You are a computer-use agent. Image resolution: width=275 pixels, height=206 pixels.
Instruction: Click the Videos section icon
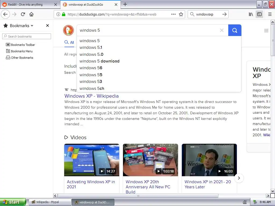[x=66, y=137]
